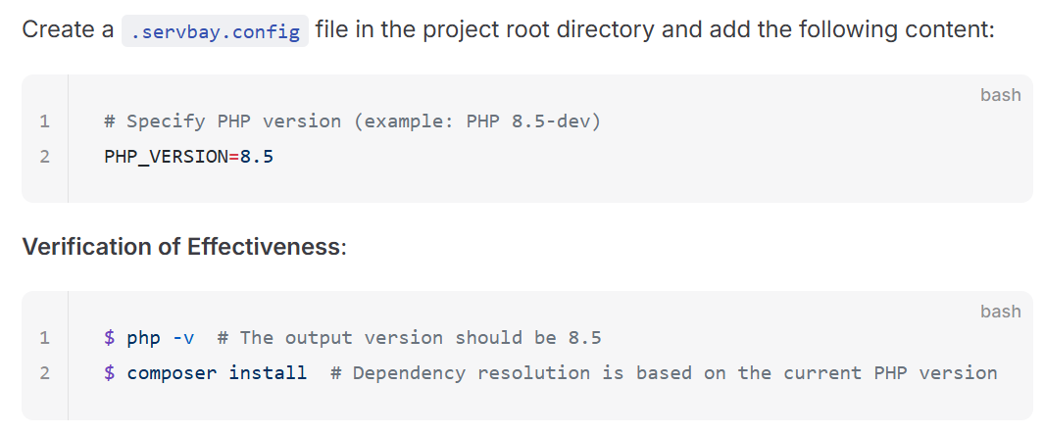Click the word composer in second command

tap(172, 373)
